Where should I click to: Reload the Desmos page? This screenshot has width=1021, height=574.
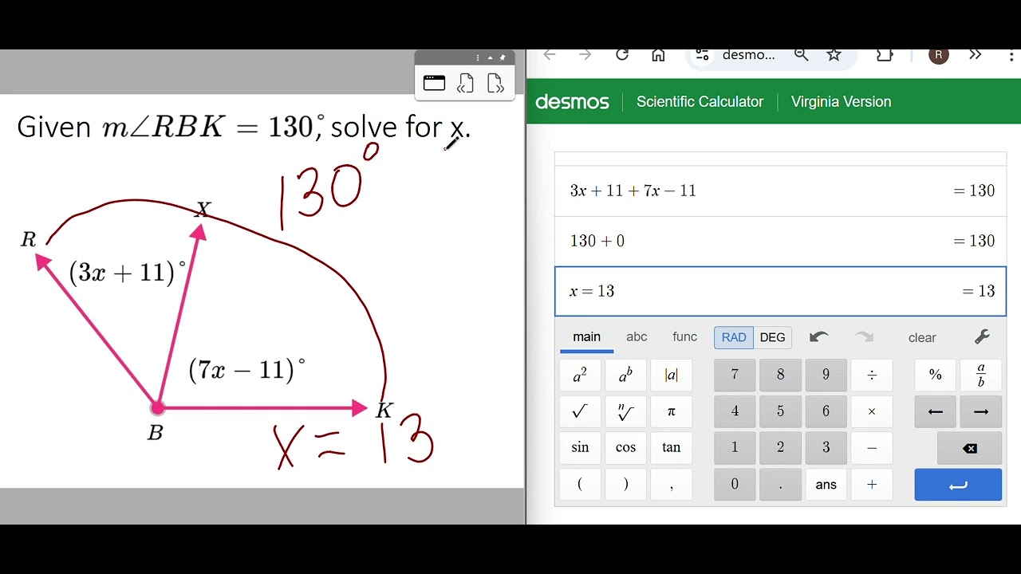[x=622, y=55]
